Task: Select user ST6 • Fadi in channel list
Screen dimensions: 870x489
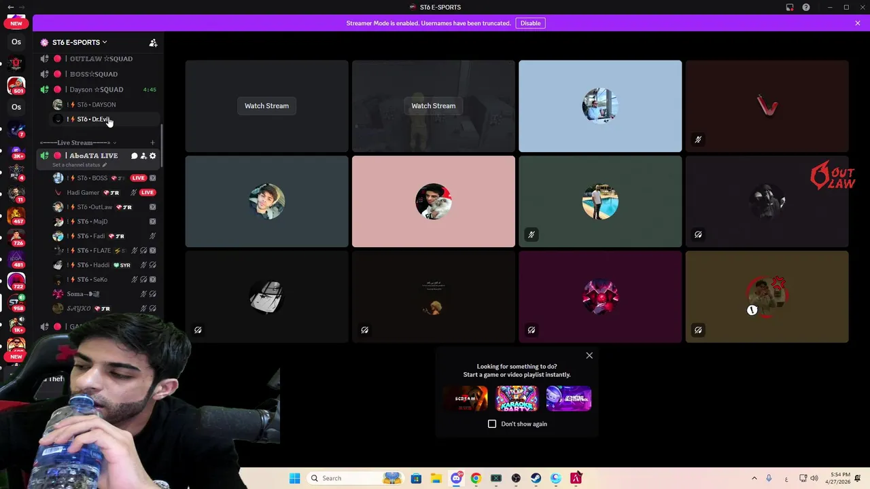Action: click(x=90, y=236)
